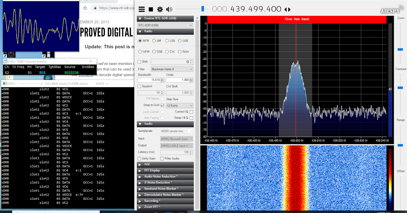Enable Unity Gain checkbox
The image size is (407, 213).
pos(139,159)
